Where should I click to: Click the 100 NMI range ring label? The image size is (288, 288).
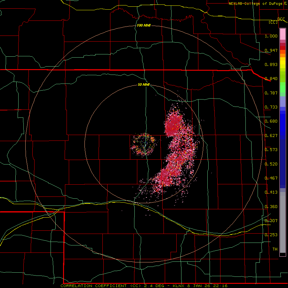pos(144,25)
